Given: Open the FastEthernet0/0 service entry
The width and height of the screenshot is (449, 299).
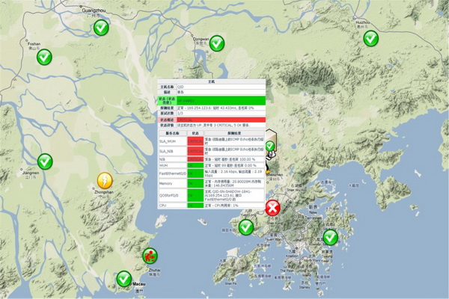Looking at the screenshot, I should click(171, 173).
